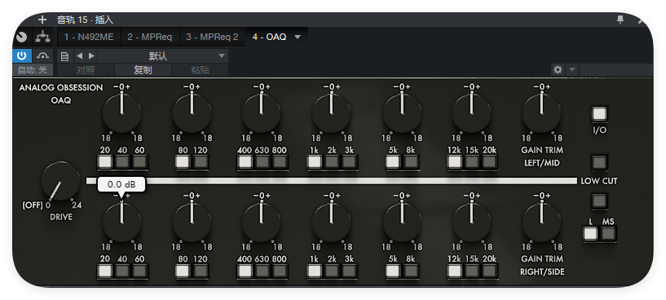Open the routing view icon
Image resolution: width=666 pixels, height=300 pixels.
[x=42, y=37]
